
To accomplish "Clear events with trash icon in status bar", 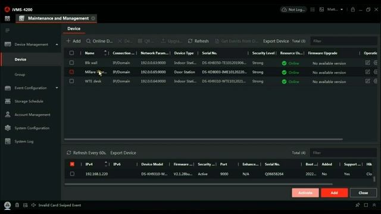I will pos(17,205).
